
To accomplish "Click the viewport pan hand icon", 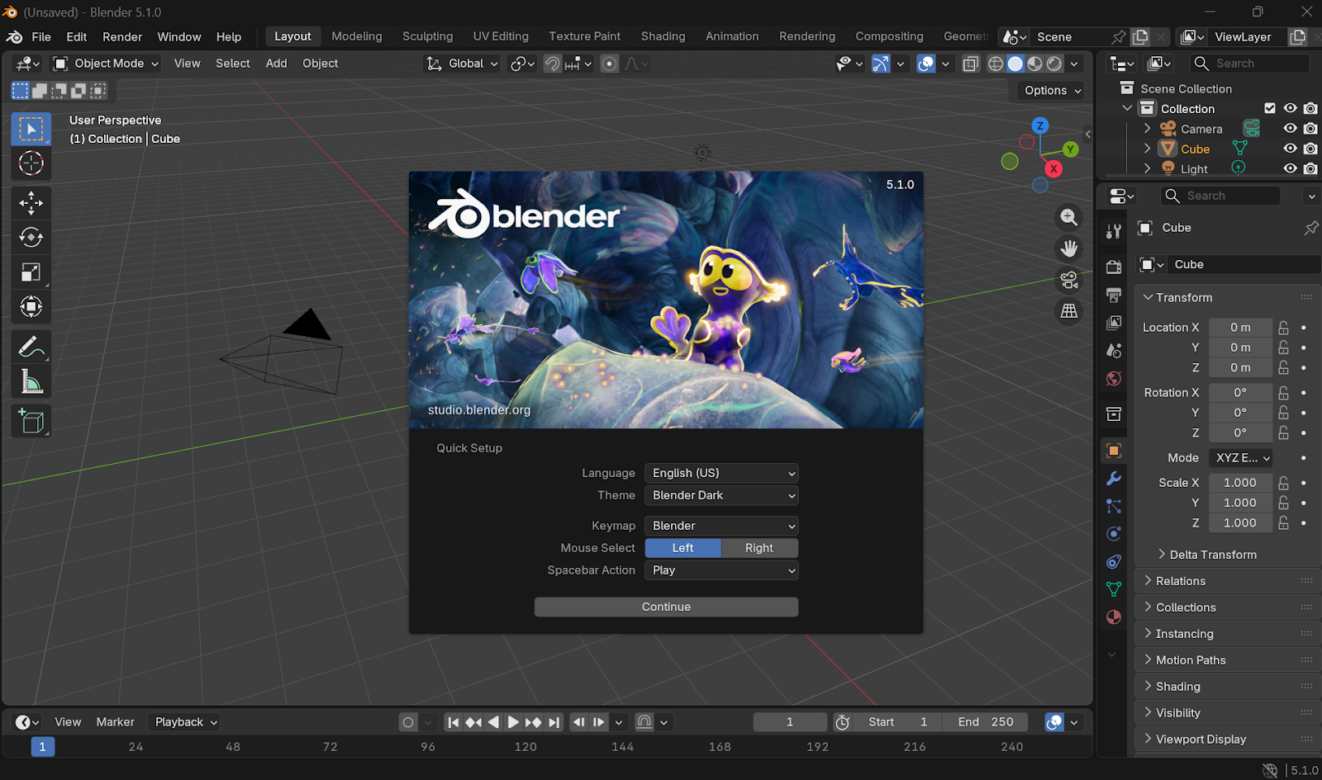I will point(1069,248).
